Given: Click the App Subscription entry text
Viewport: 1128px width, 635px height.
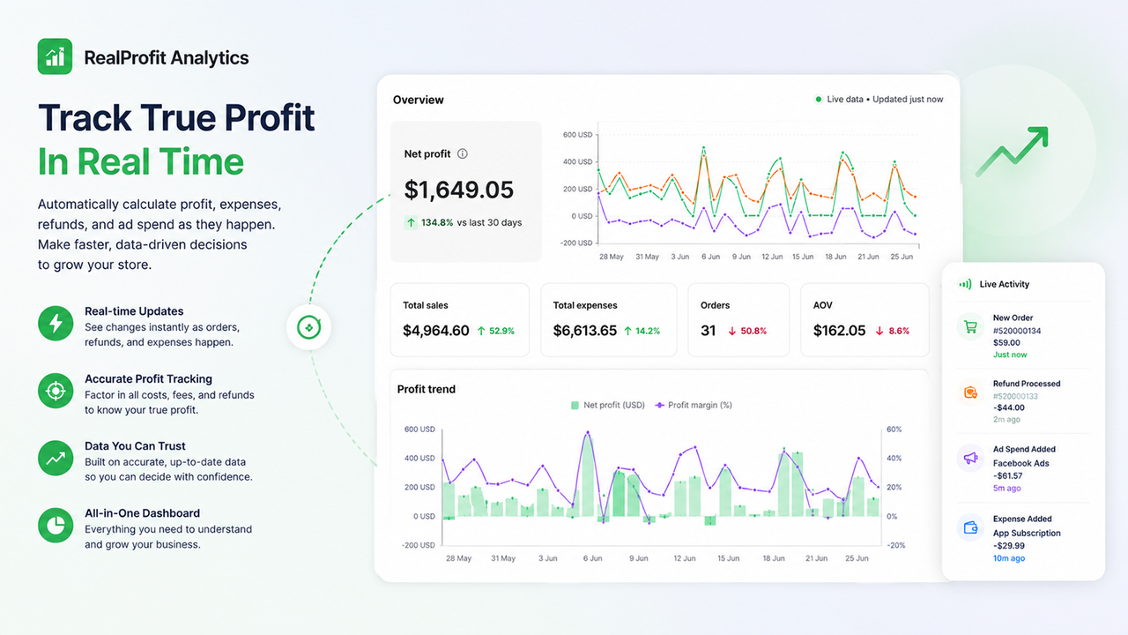Looking at the screenshot, I should click(x=1027, y=533).
